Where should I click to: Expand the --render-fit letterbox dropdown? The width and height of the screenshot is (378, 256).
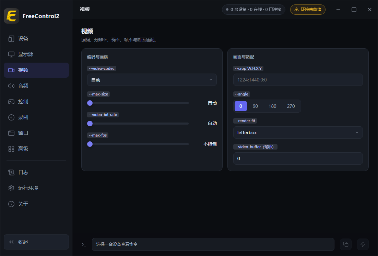click(298, 132)
